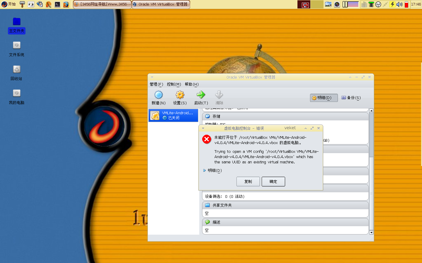422x263 pixels.
Task: Switch to the 3456网址导航 Firefox taskbar window
Action: [102, 4]
